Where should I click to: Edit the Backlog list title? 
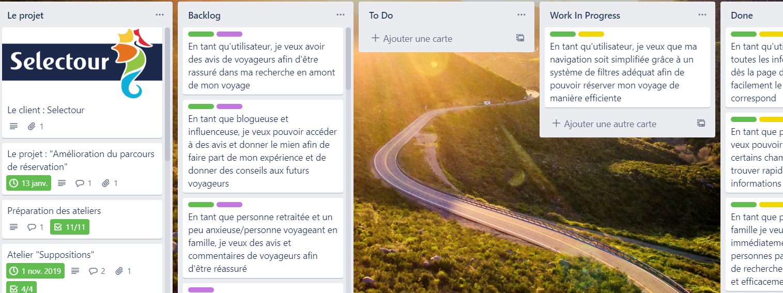(x=204, y=16)
